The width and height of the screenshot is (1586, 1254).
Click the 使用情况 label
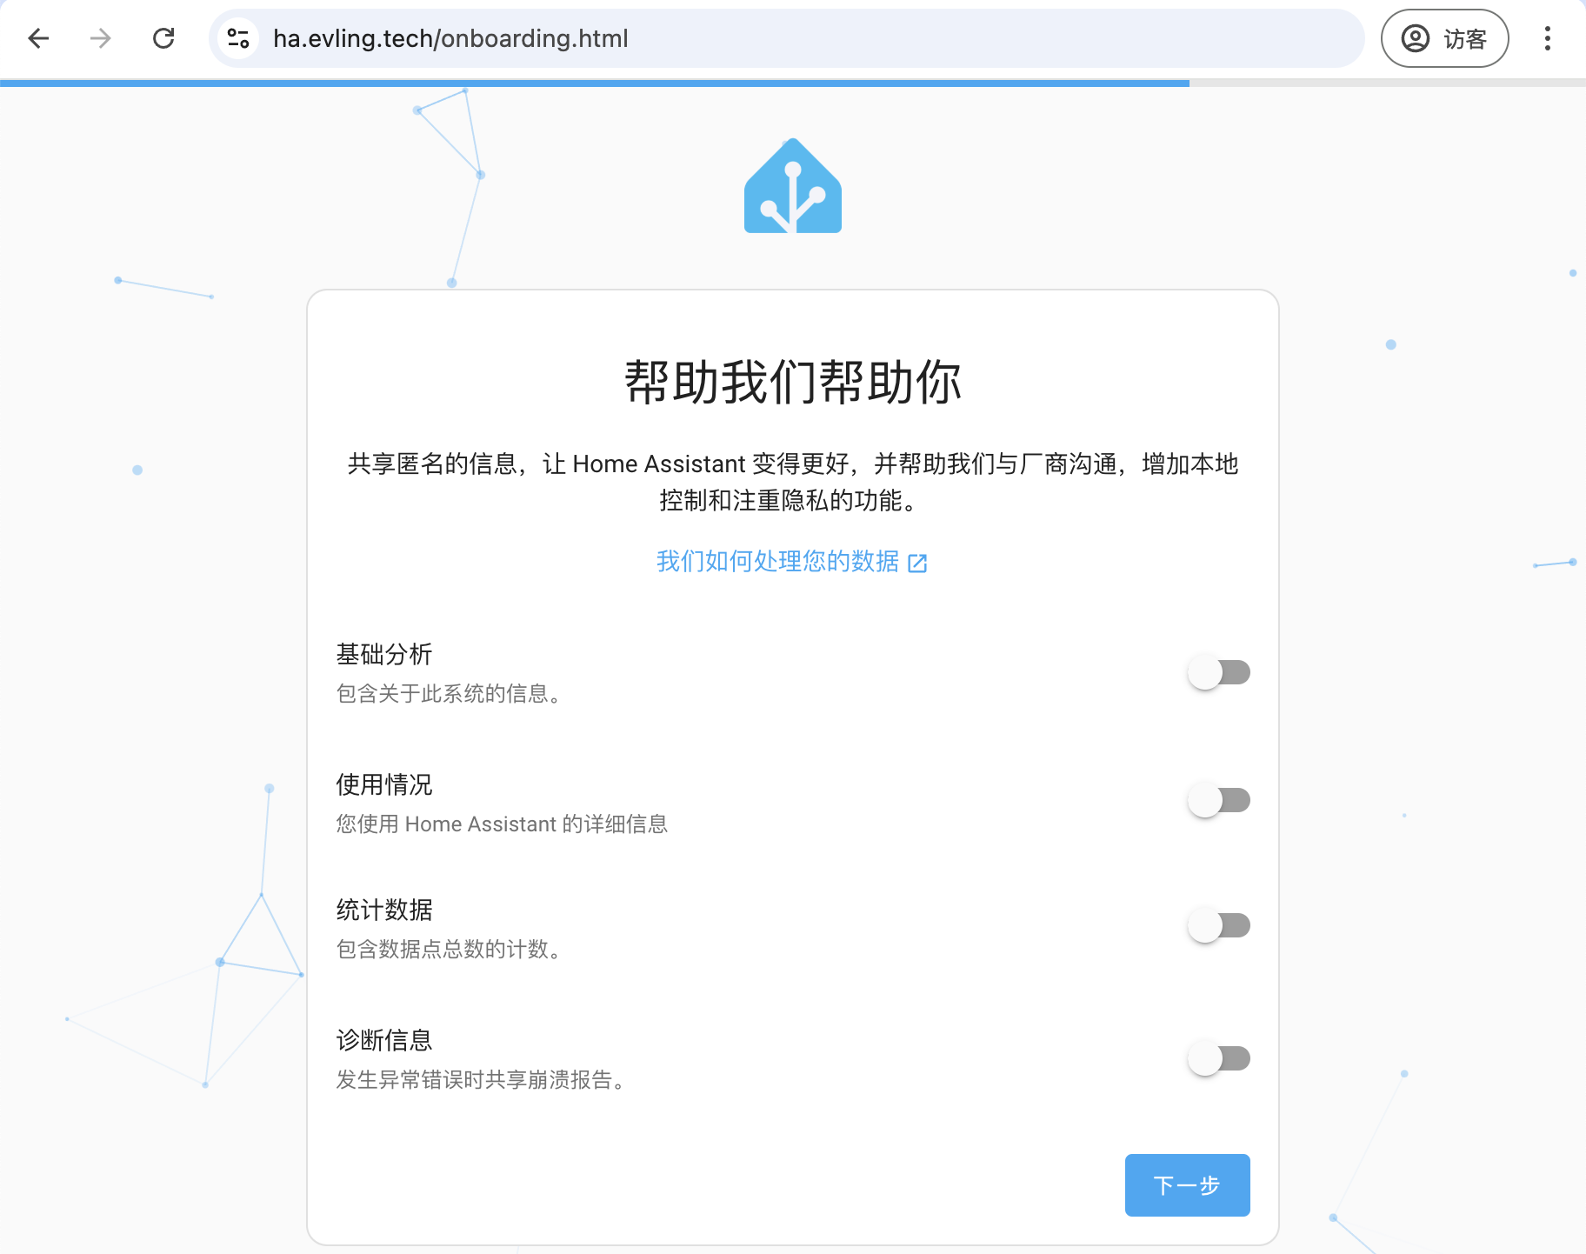[x=384, y=785]
